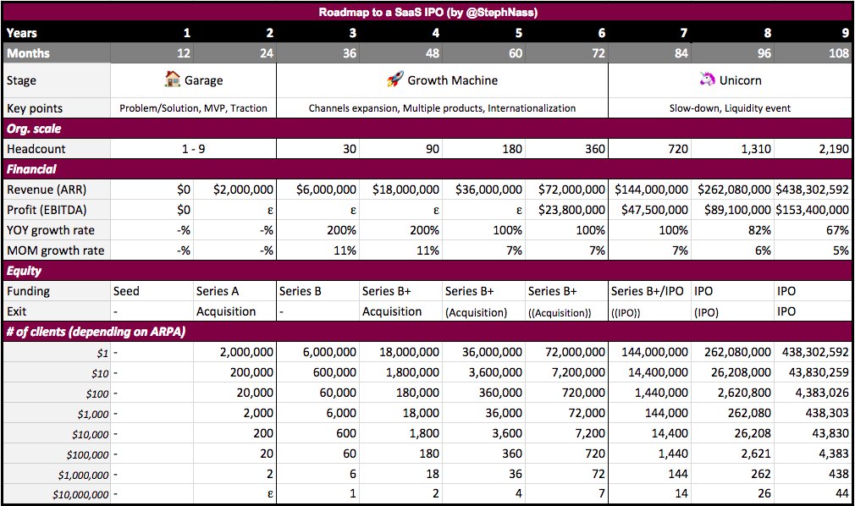Viewport: 855px width, 506px height.
Task: Click the last-row clients cell 44
Action: (x=813, y=494)
